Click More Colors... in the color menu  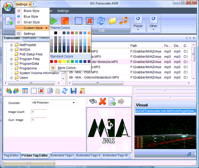click(x=68, y=68)
